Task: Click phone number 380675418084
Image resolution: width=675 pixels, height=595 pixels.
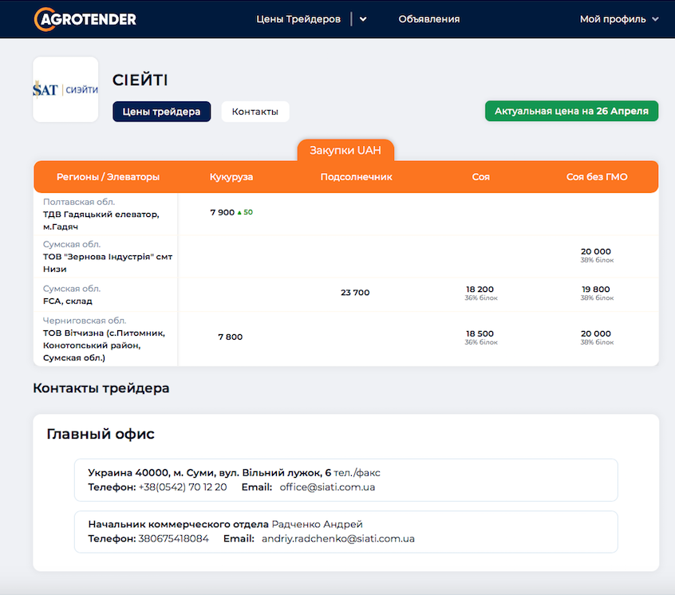Action: click(x=174, y=538)
